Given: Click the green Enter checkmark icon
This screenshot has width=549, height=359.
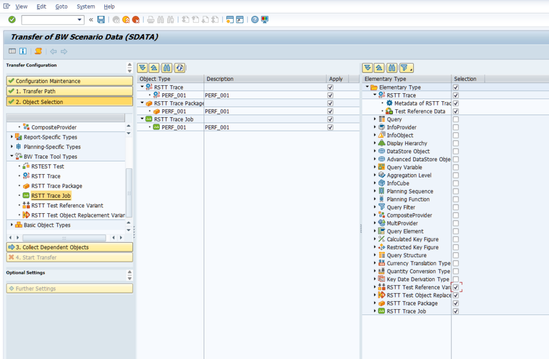Looking at the screenshot, I should coord(12,20).
